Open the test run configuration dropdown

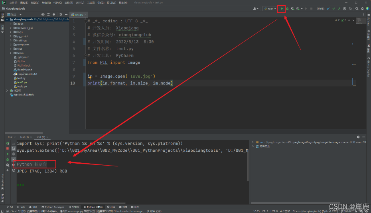(270, 9)
